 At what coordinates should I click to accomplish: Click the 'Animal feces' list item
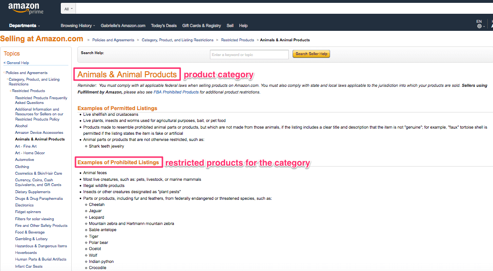pos(95,173)
